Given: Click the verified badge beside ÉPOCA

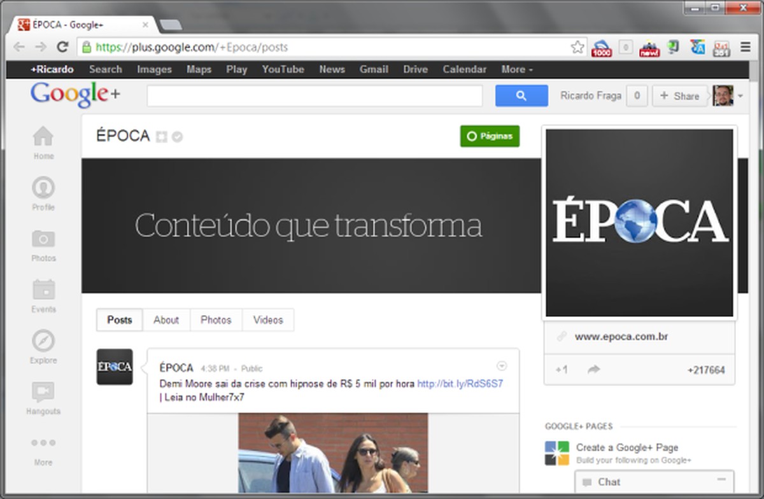Looking at the screenshot, I should [x=177, y=136].
